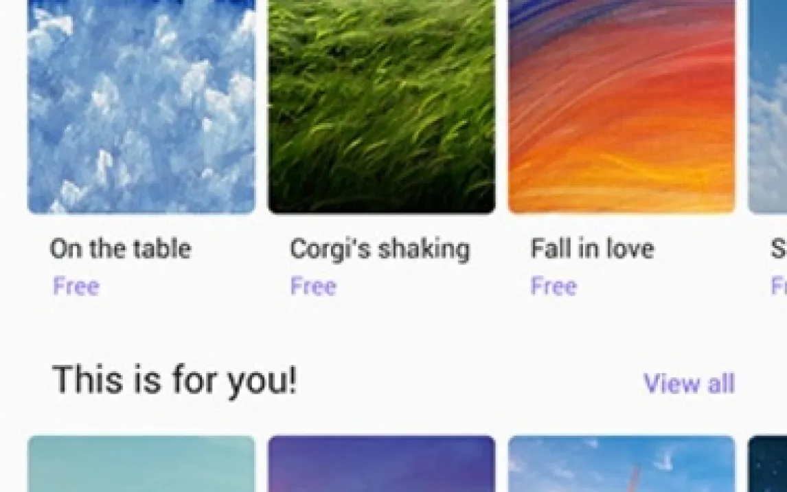Choose the orange and red painted swirl wallpaper
787x492 pixels.
[622, 107]
